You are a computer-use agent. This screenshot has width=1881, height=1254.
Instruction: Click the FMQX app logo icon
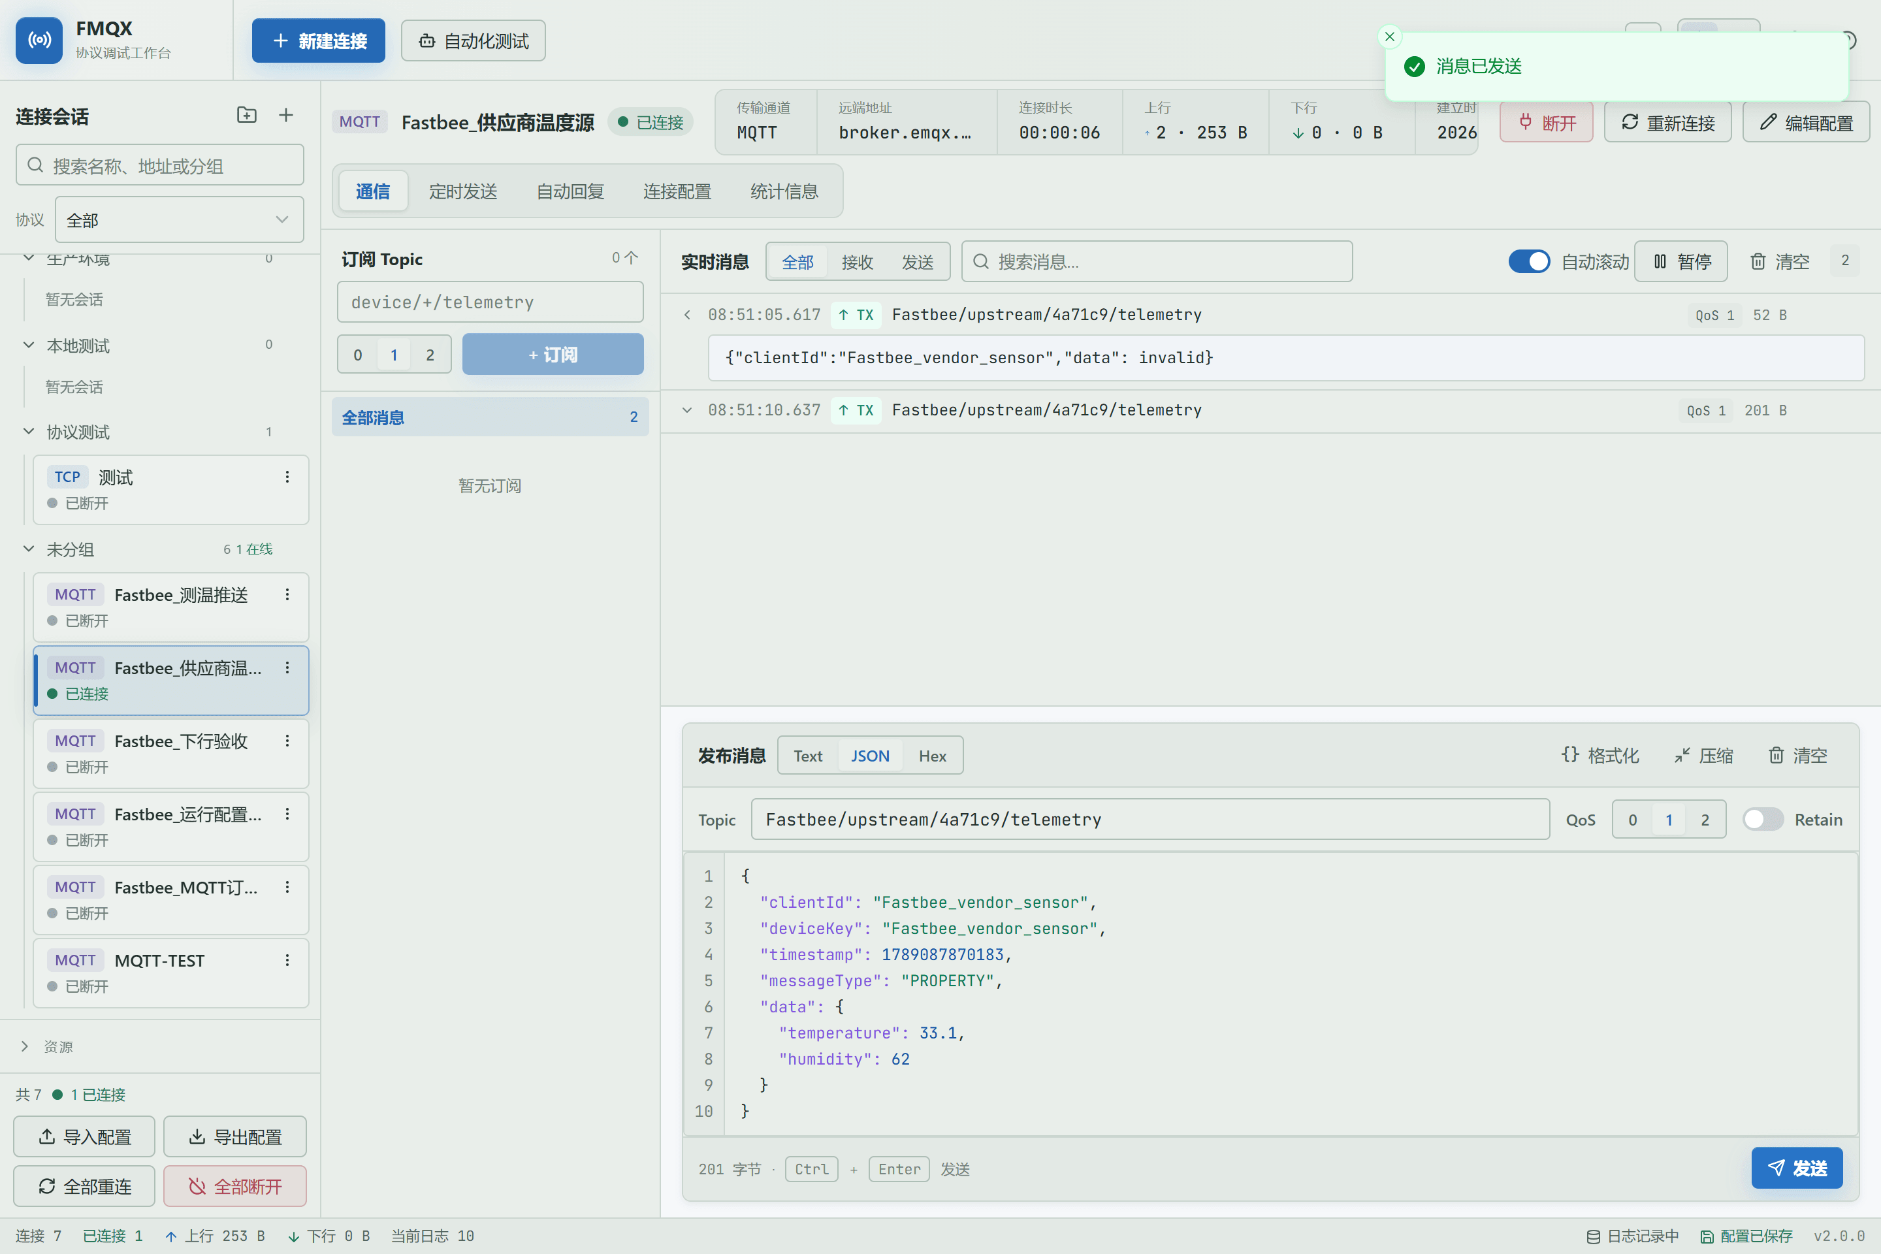[x=39, y=40]
